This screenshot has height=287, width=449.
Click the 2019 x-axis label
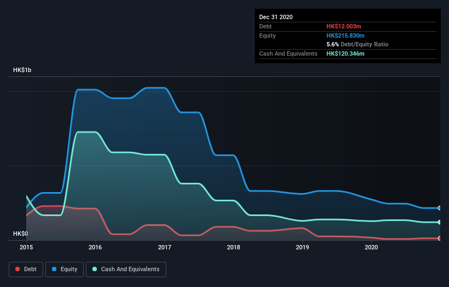click(302, 247)
